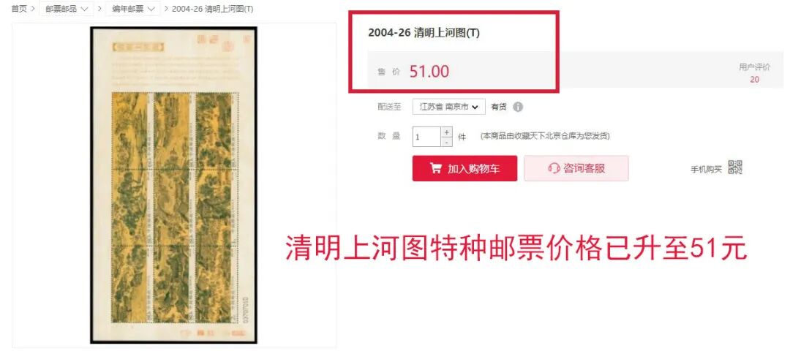Click the stock info circle icon

pos(518,107)
